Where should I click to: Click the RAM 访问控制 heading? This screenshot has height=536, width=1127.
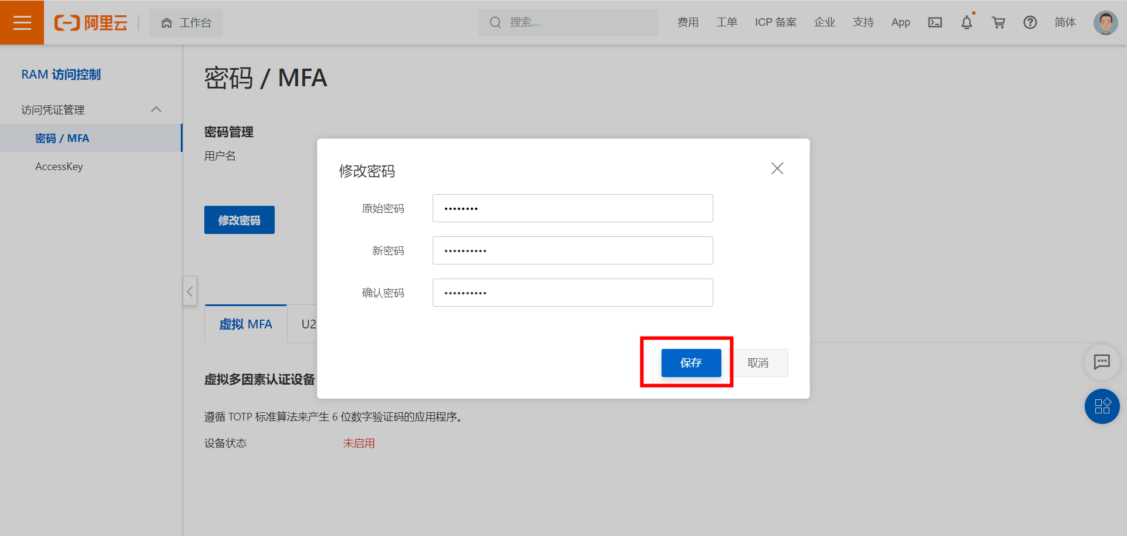click(61, 74)
